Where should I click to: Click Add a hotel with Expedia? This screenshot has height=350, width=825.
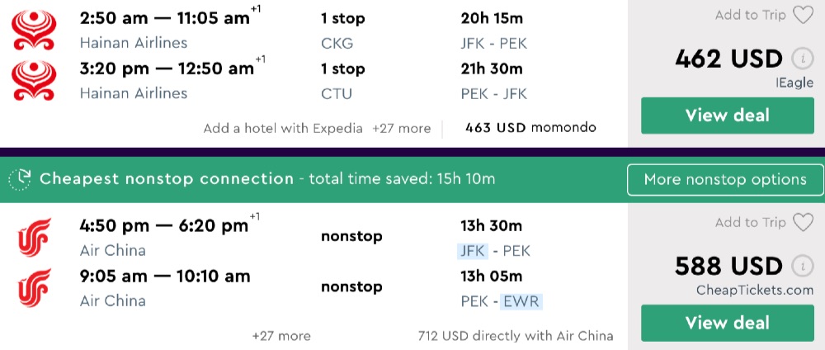pos(285,128)
